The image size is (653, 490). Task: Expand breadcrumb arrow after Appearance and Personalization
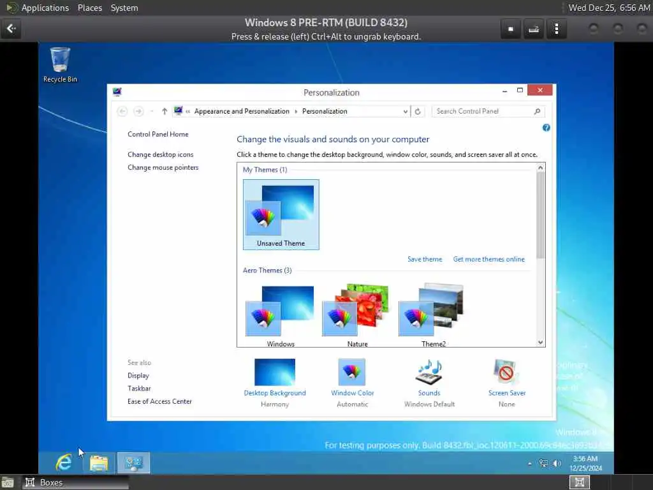tap(296, 111)
